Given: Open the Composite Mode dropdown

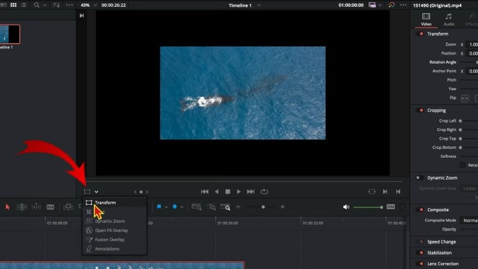Looking at the screenshot, I should point(469,220).
